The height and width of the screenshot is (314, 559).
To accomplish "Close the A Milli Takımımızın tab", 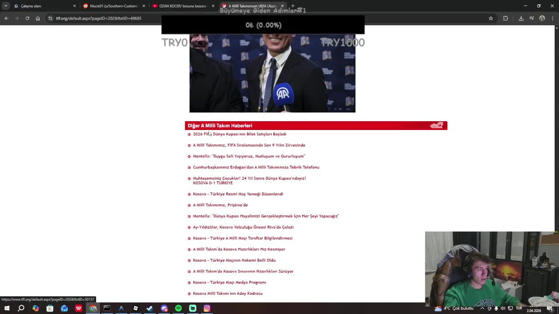I will tap(282, 6).
